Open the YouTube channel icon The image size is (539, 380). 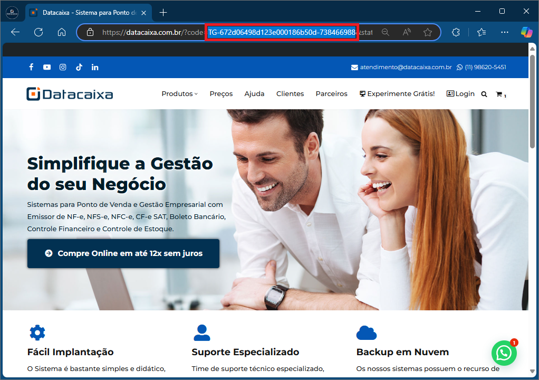(47, 67)
